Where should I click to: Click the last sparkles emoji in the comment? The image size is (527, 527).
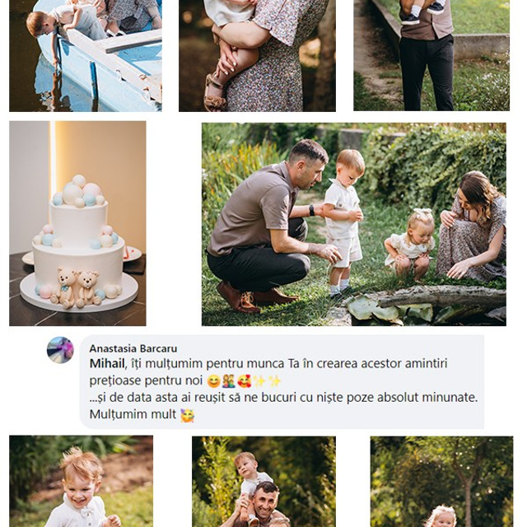(274, 381)
